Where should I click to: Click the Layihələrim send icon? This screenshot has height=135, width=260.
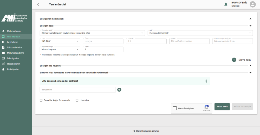click(x=3, y=42)
